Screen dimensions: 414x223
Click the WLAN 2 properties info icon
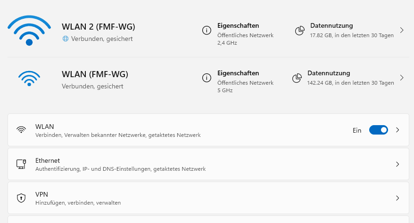coord(206,31)
